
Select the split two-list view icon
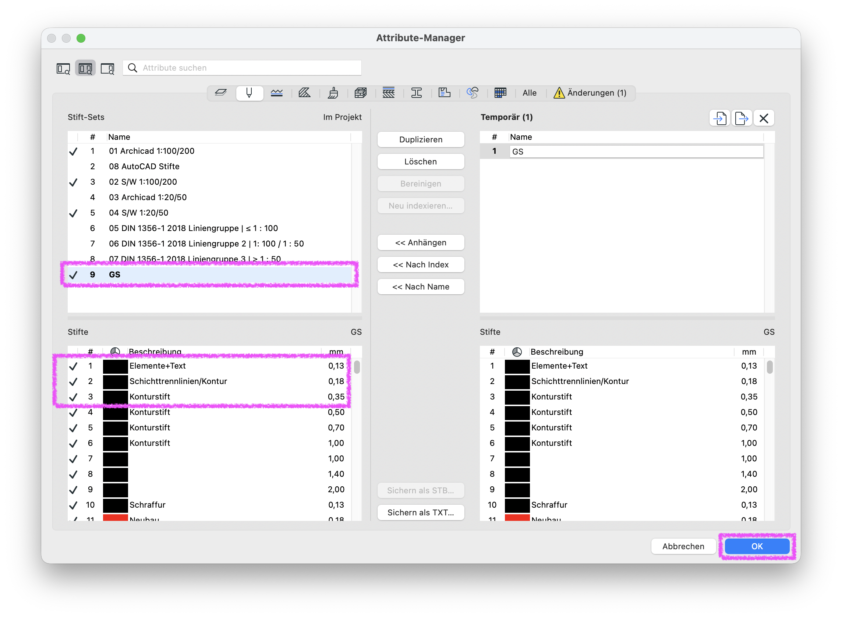click(85, 68)
